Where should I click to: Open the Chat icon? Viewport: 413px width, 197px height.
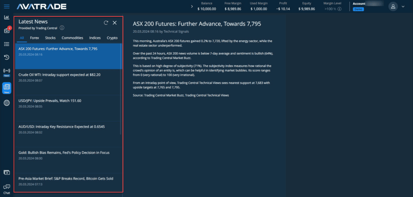(x=6, y=189)
